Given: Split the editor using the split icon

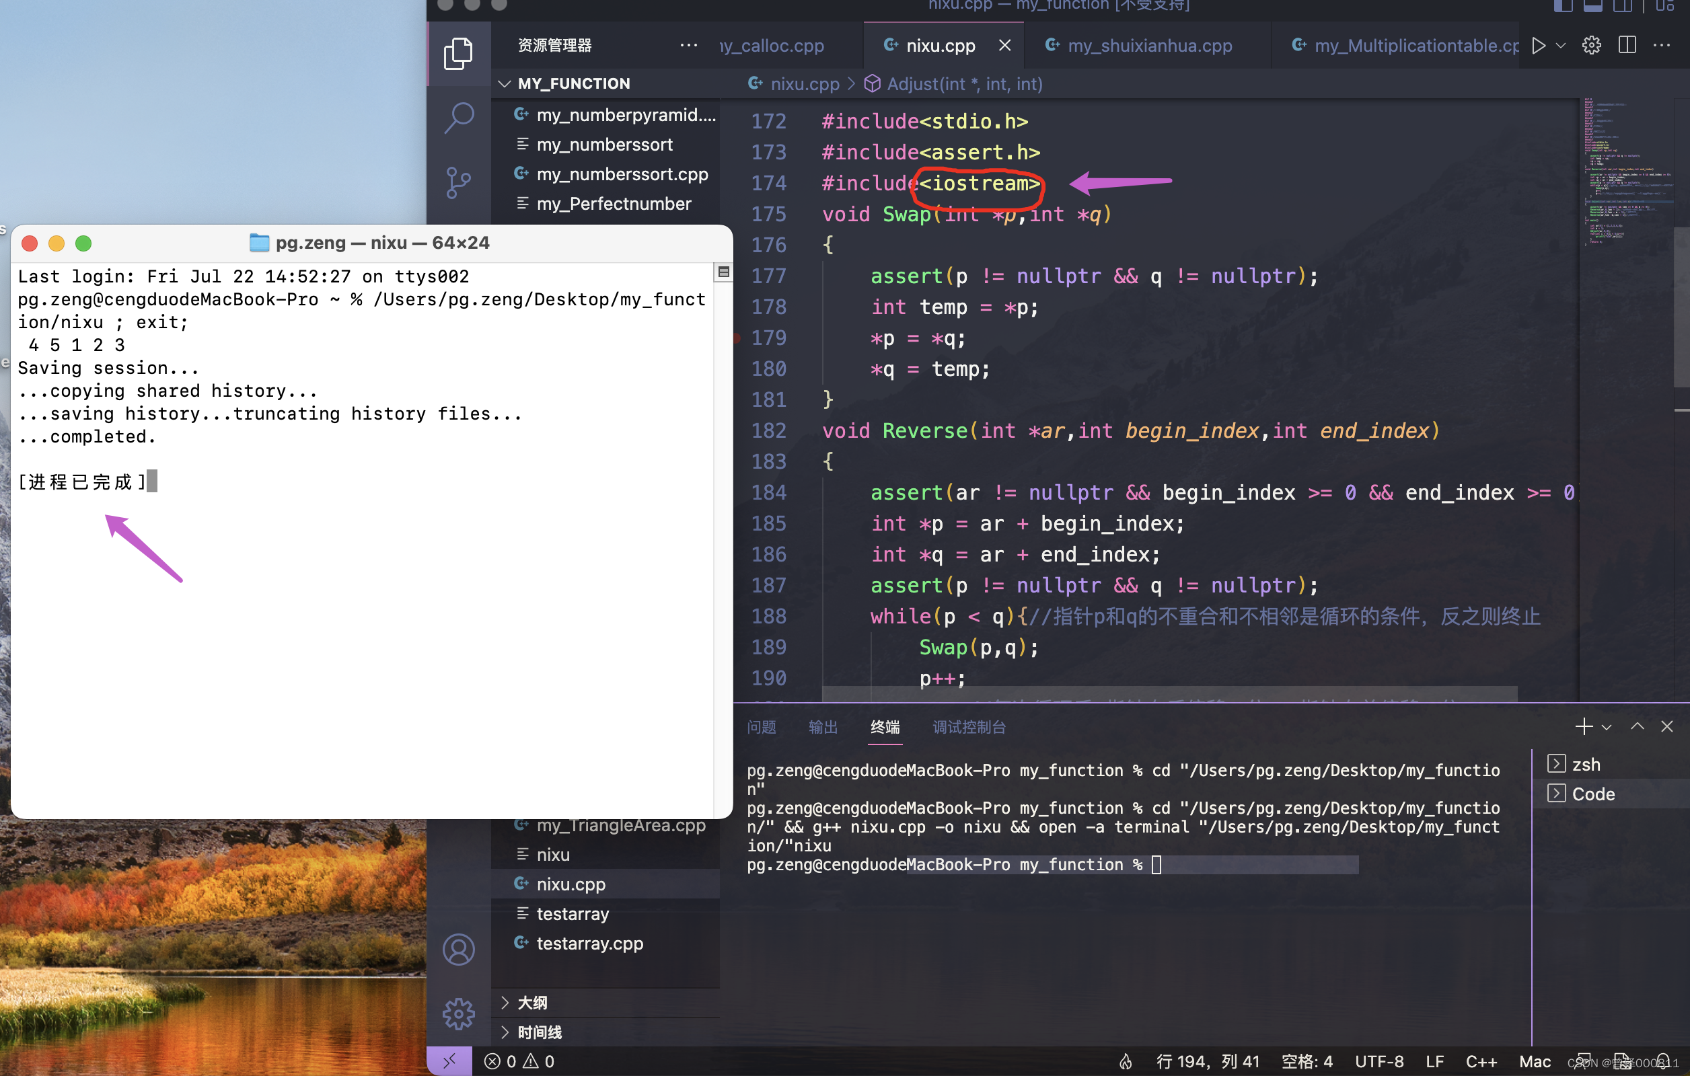Looking at the screenshot, I should pos(1627,45).
